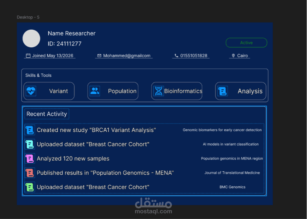The height and width of the screenshot is (219, 307).
Task: Click the Mohammed@gmailcom email link
Action: pyautogui.click(x=127, y=56)
